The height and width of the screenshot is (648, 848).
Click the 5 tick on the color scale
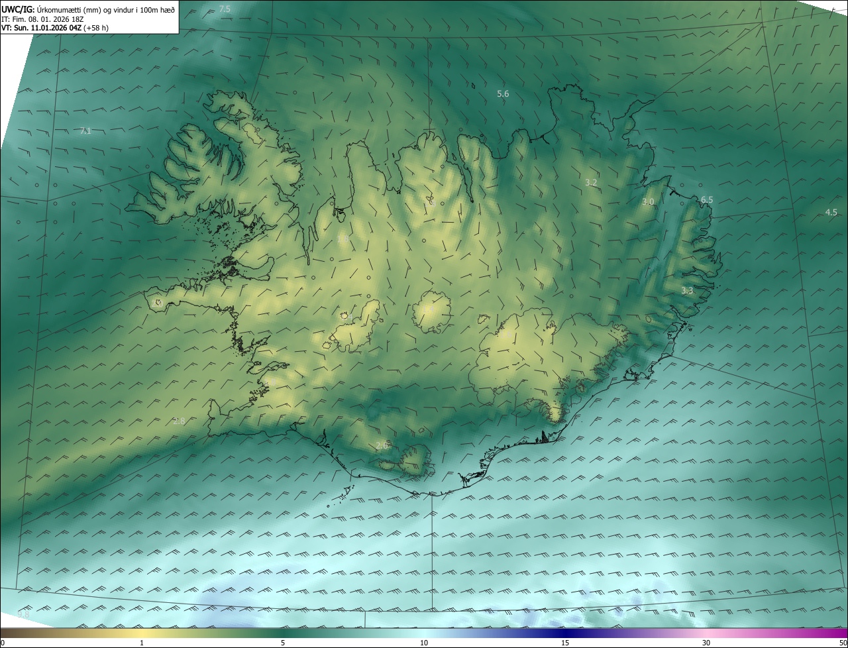click(283, 643)
